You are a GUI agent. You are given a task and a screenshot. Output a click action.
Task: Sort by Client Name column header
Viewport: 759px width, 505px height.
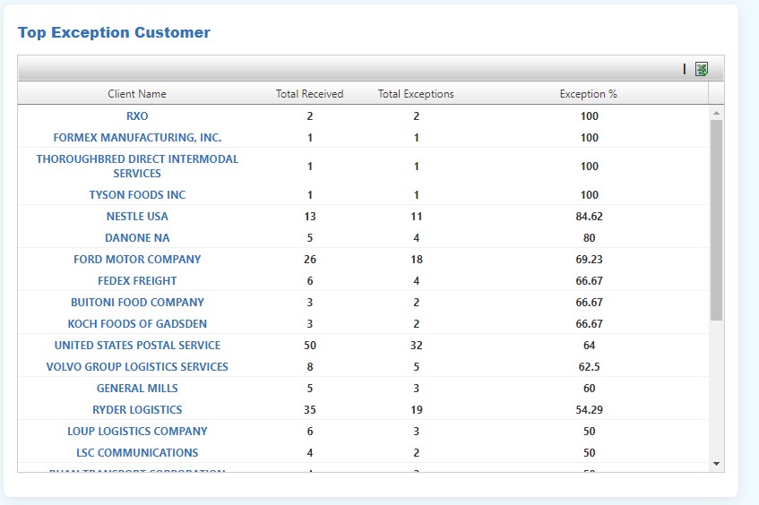point(137,94)
